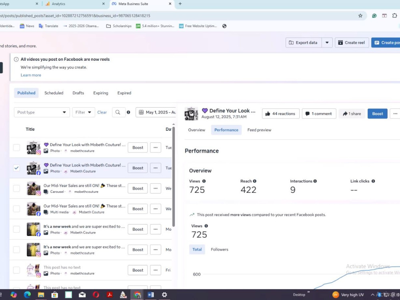Clear the post filters

[102, 112]
